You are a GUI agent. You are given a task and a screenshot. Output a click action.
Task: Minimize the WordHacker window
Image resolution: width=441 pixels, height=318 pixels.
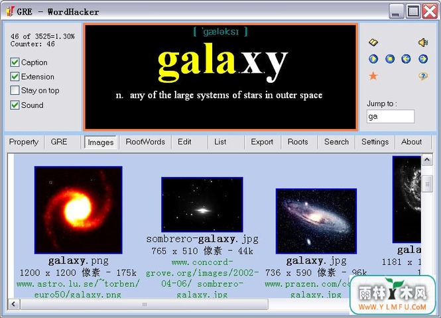tap(396, 11)
